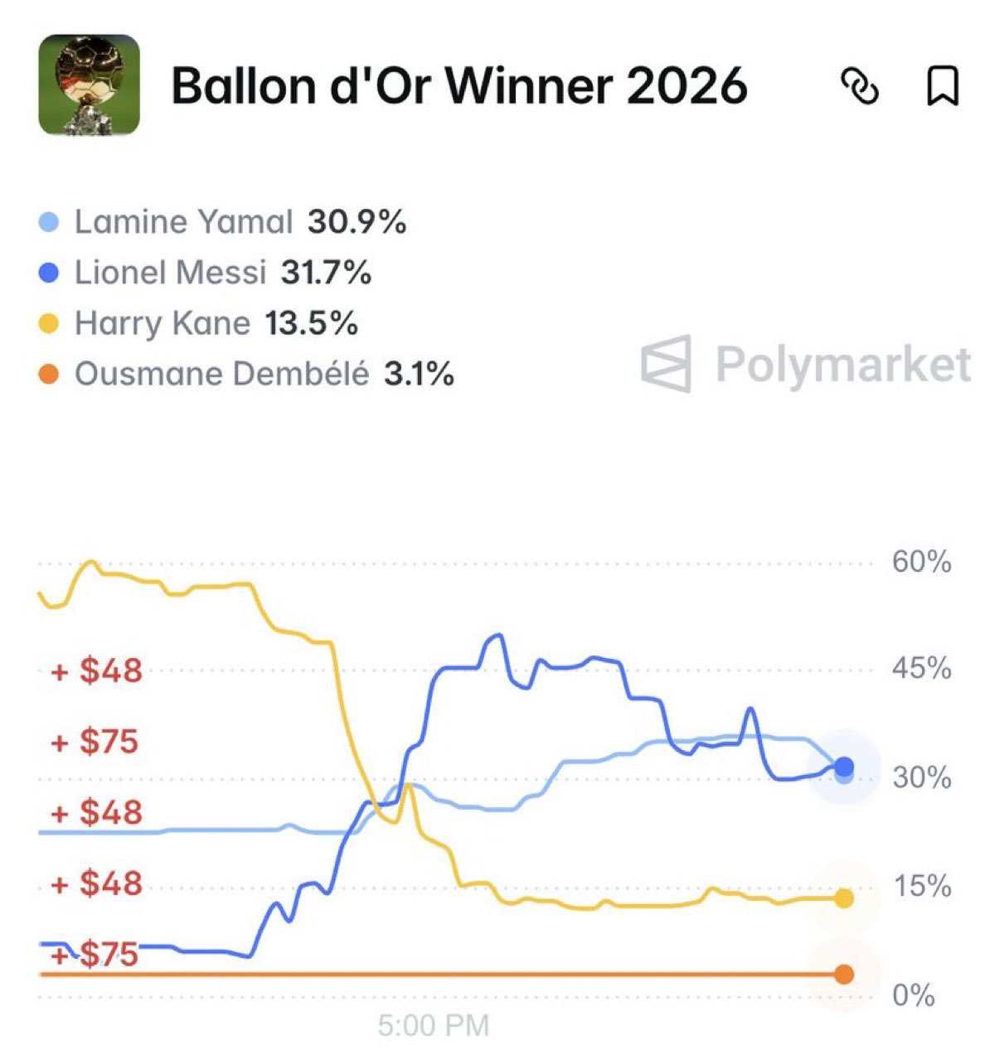The height and width of the screenshot is (1050, 985).
Task: Click Ousmane Dembélé's orange legend dot
Action: [x=49, y=375]
